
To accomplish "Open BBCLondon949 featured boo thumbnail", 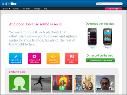I will 62,84.
